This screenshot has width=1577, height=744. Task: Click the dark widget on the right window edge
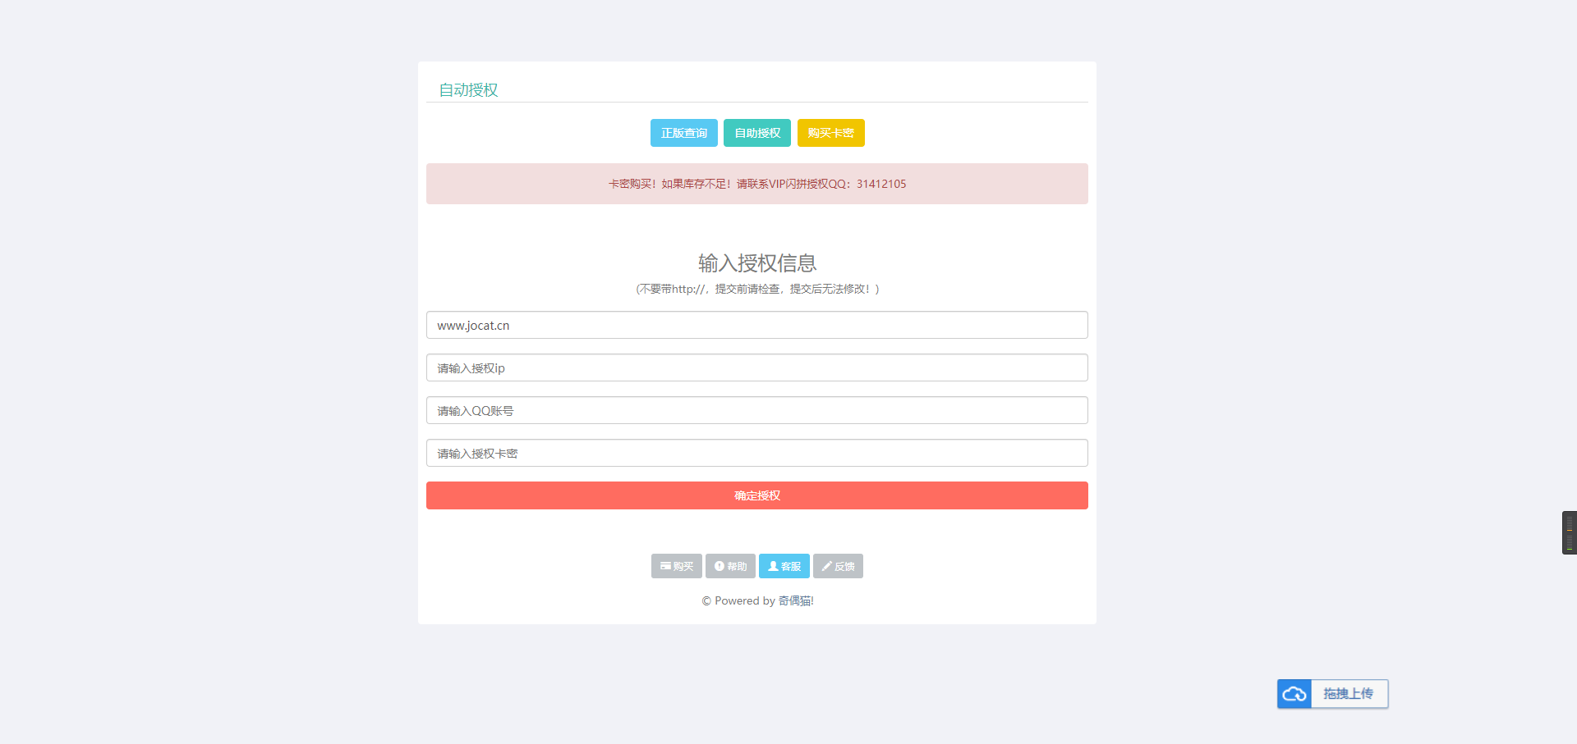click(x=1569, y=533)
